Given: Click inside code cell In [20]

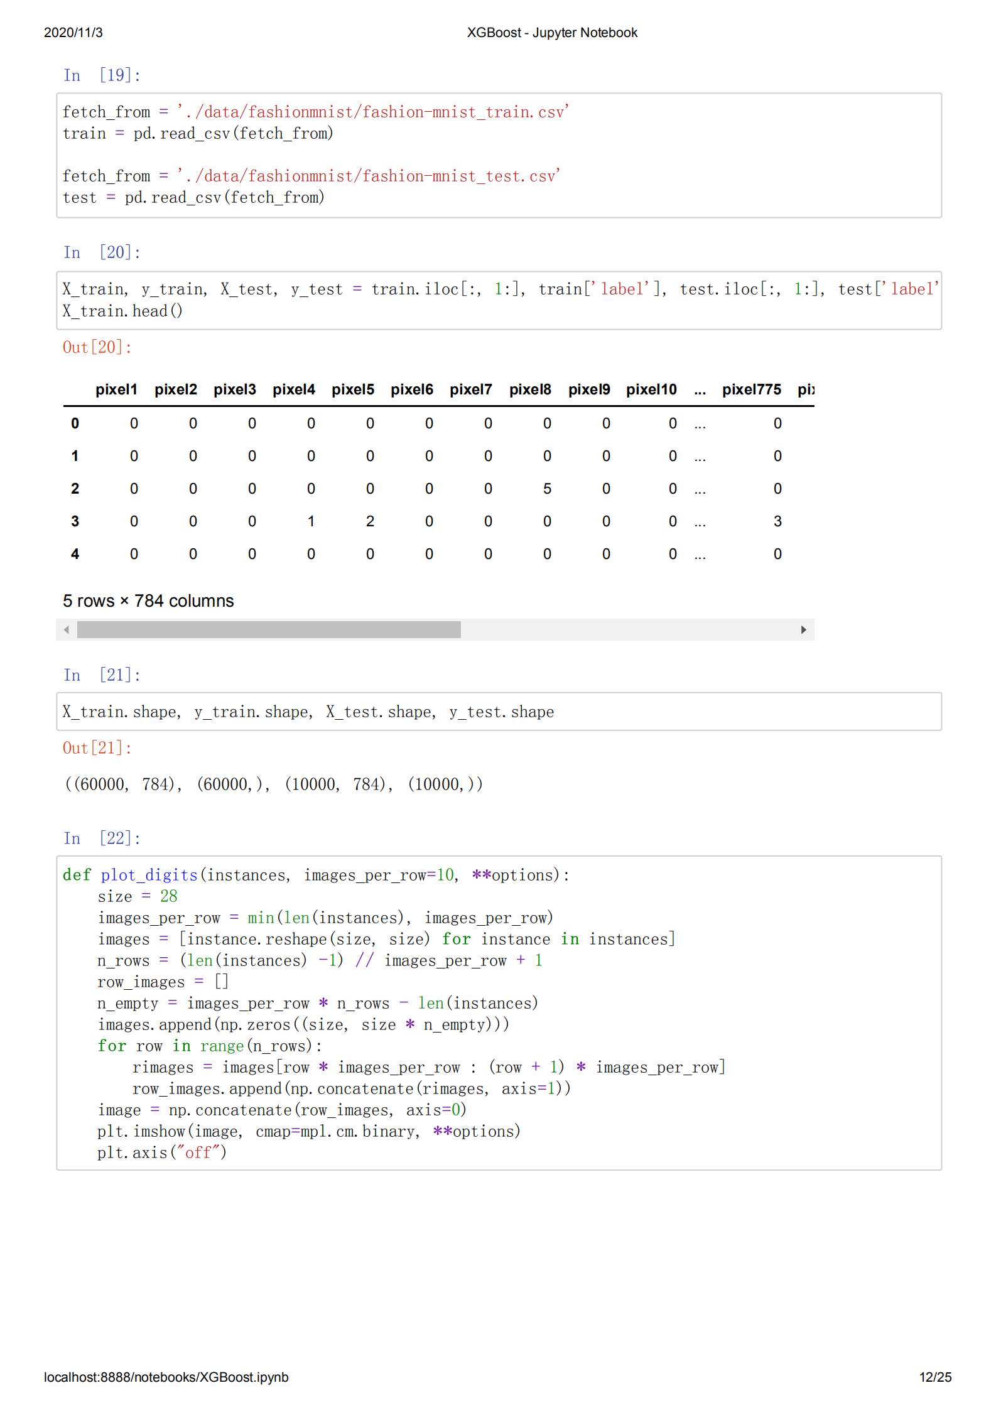Looking at the screenshot, I should [499, 300].
